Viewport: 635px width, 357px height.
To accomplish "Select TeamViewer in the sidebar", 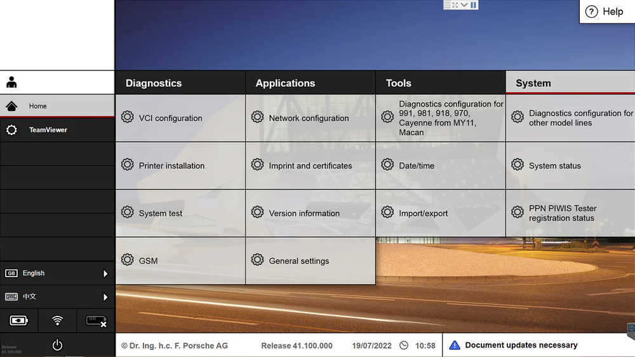I will [x=57, y=130].
